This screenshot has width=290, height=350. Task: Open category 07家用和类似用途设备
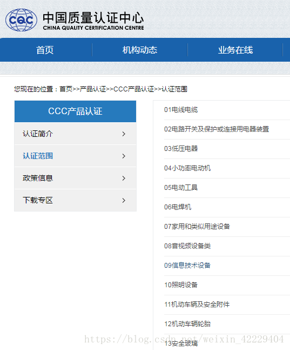[197, 226]
